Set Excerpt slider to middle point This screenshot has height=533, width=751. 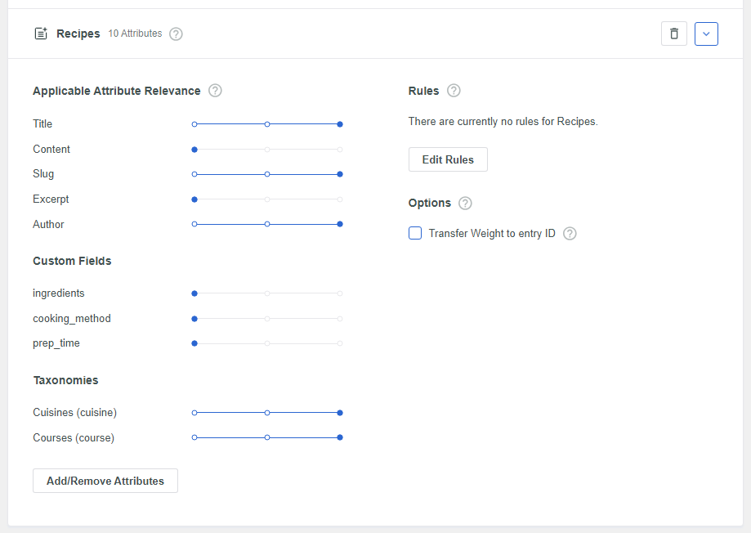pos(267,199)
